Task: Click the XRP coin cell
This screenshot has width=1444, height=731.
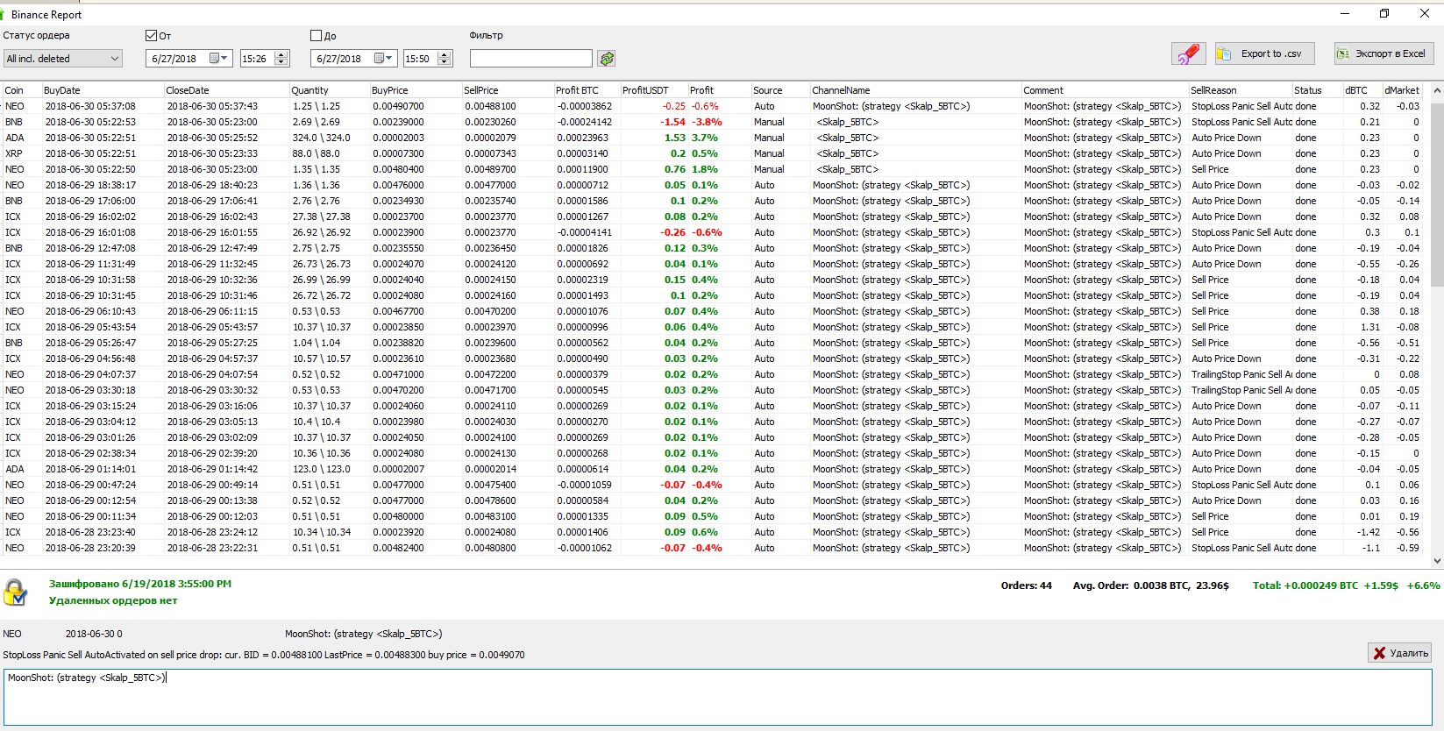Action: coord(14,153)
